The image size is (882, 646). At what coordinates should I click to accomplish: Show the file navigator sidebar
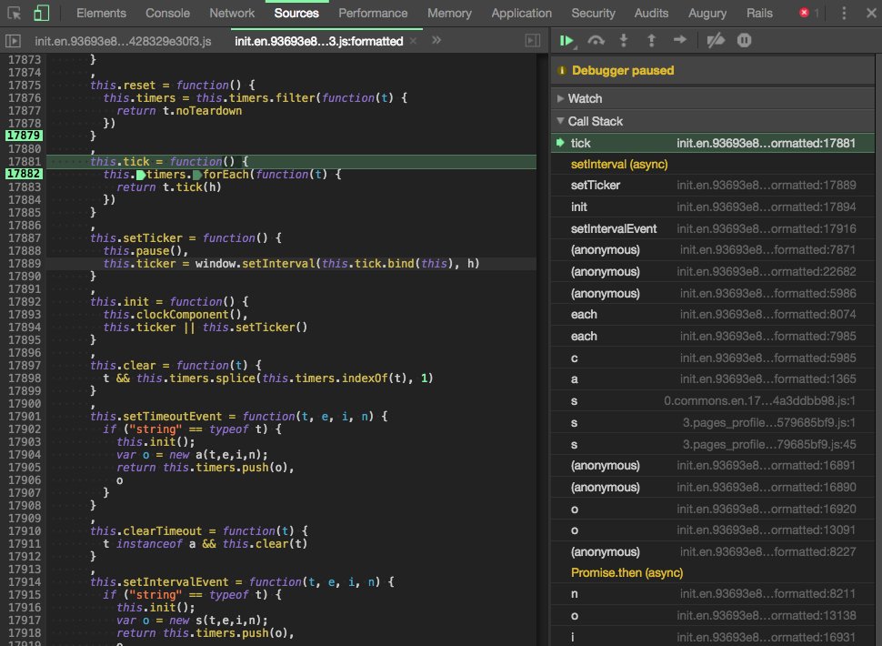13,41
